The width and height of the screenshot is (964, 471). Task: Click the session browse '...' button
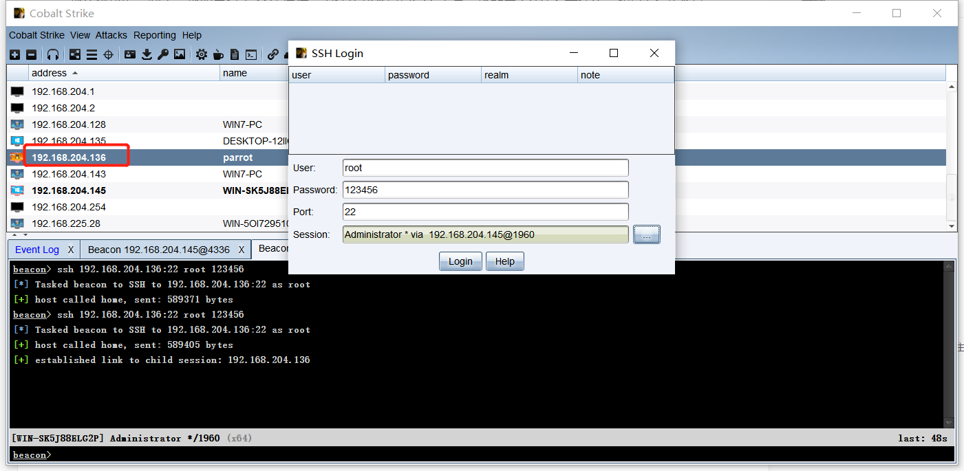647,234
